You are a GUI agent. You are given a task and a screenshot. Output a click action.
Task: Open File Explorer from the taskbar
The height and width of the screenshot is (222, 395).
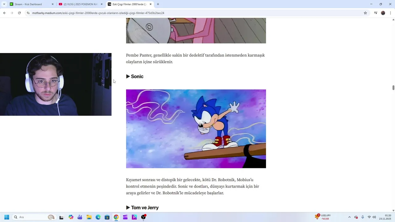(89, 217)
